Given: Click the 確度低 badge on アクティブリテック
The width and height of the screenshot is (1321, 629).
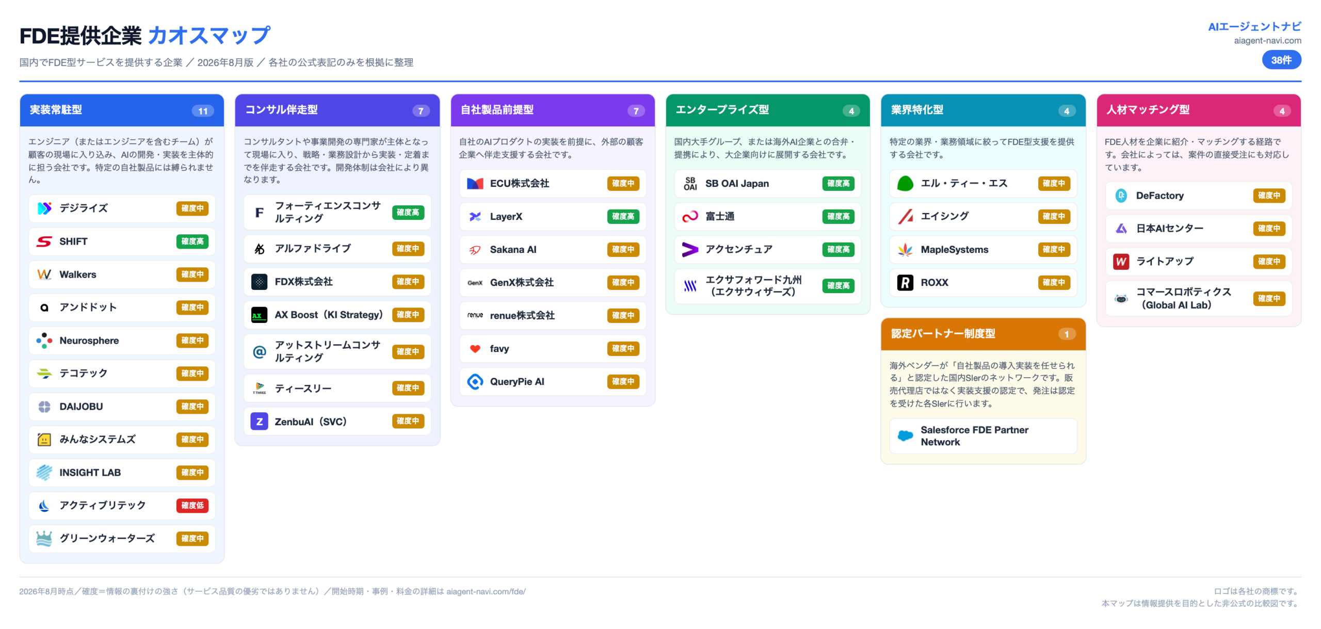Looking at the screenshot, I should click(192, 506).
